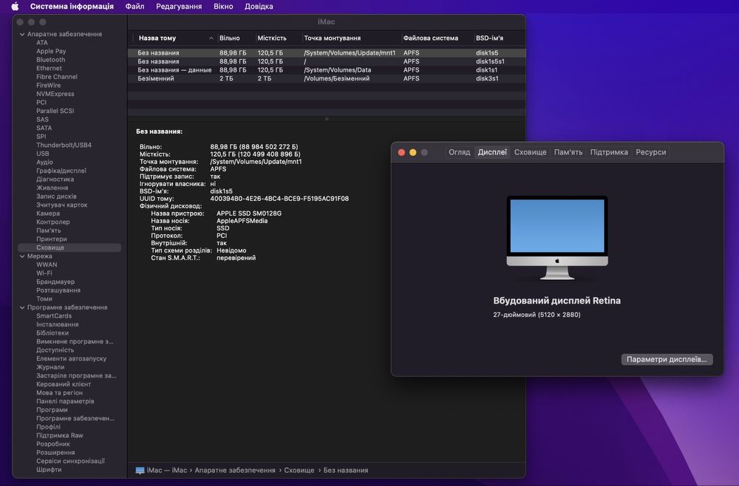Click the Параметри дисплеїв button
Viewport: 739px width, 486px height.
[x=667, y=359]
